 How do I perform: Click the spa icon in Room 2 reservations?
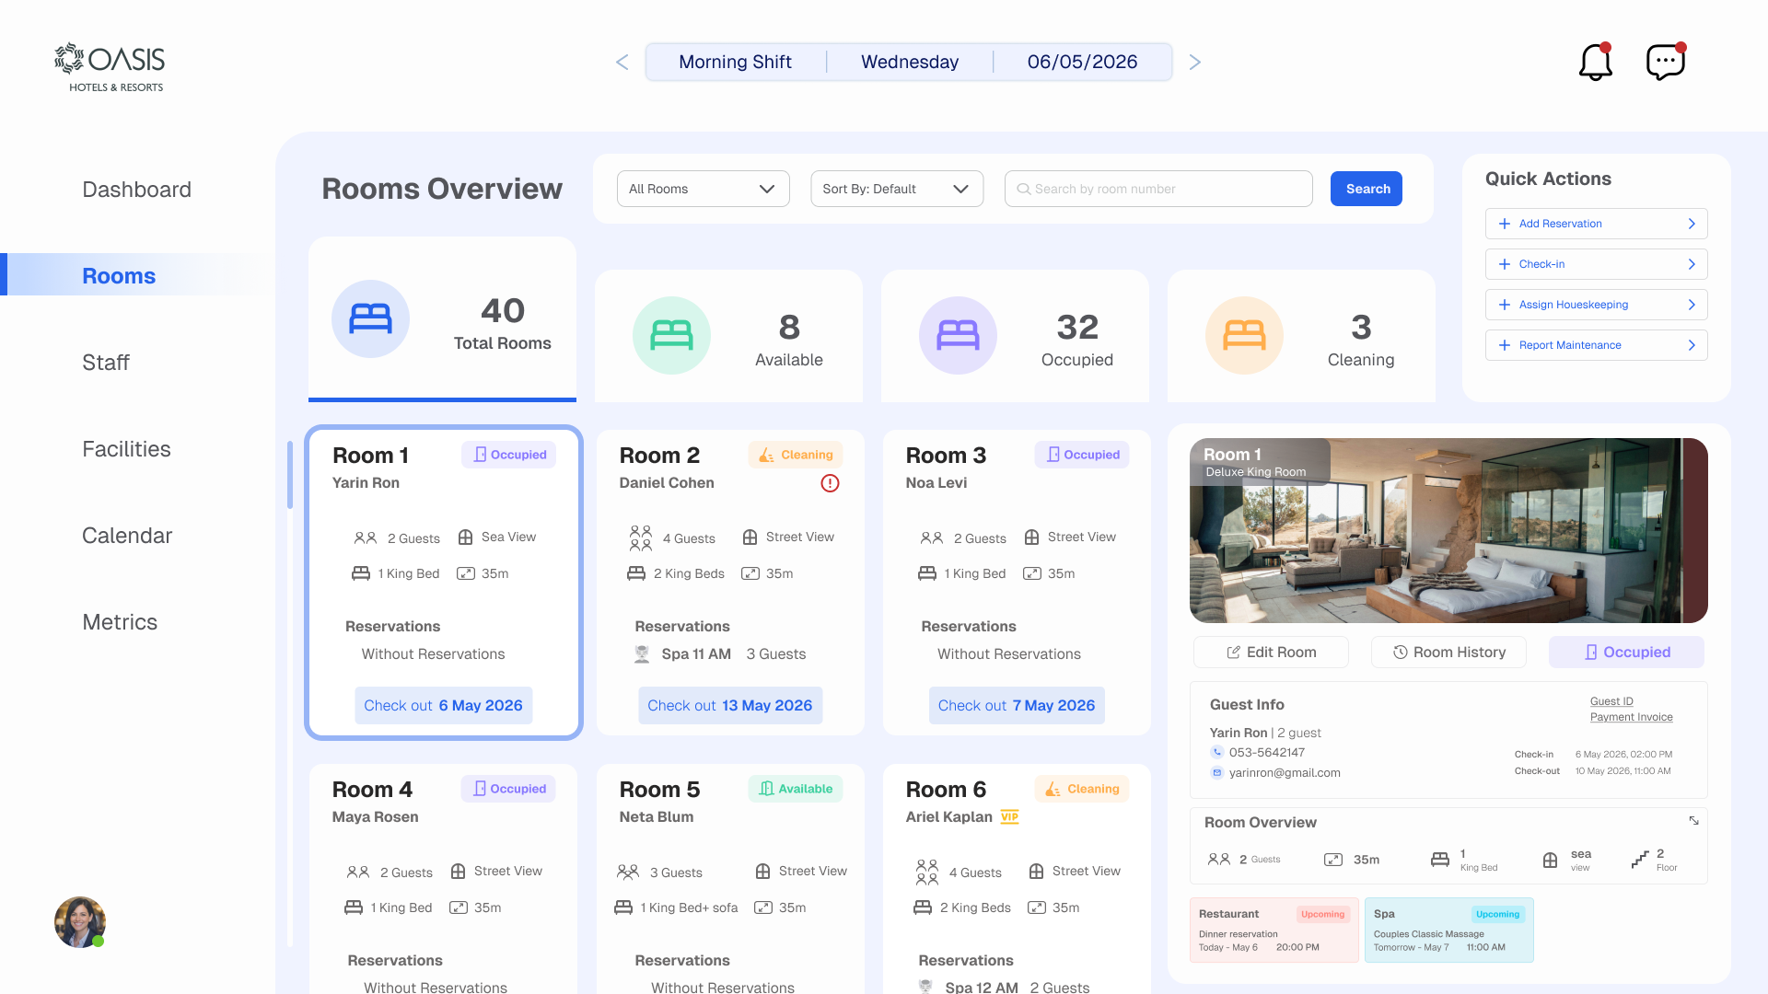point(642,654)
